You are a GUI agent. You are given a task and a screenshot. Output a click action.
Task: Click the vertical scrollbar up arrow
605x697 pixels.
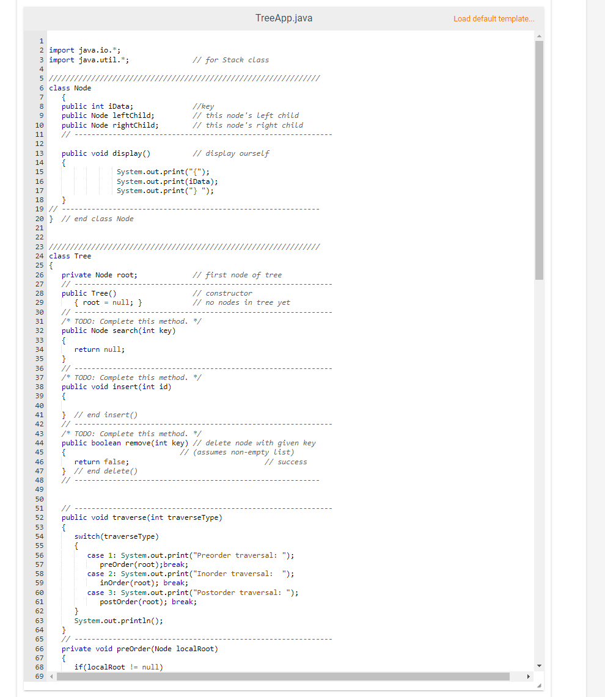pyautogui.click(x=538, y=35)
